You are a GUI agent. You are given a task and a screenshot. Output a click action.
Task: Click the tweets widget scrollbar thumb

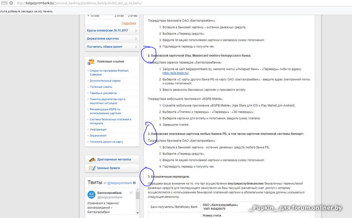(x=138, y=195)
